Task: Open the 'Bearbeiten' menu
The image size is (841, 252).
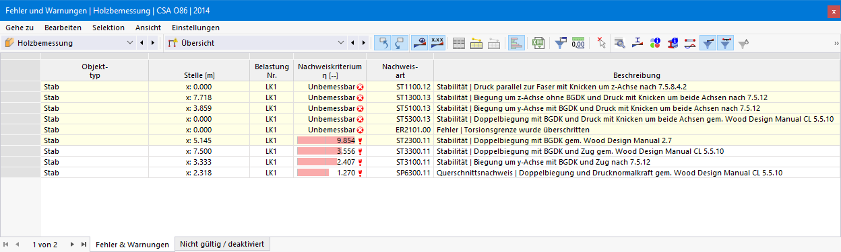Action: tap(63, 28)
